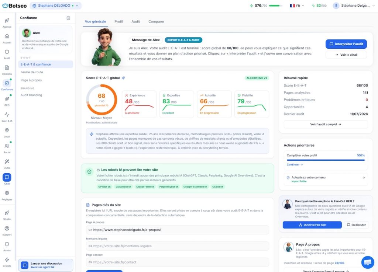Click the Botseo logo
Viewport: 378px width, 272px height.
14,6
